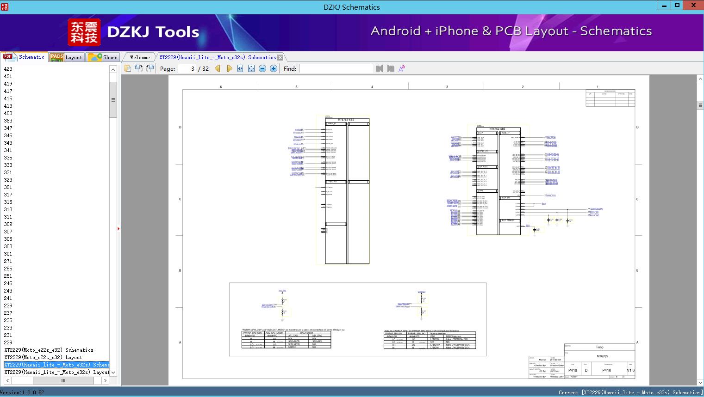The image size is (704, 397).
Task: Click the copy document icon in toolbar
Action: tap(128, 68)
